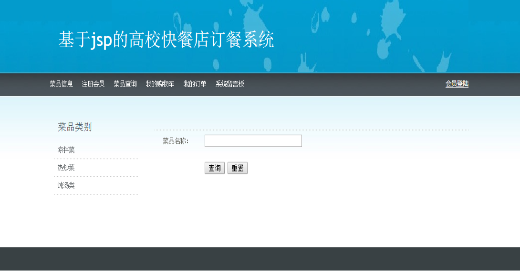The height and width of the screenshot is (271, 520).
Task: Open the 菜品信息 menu item
Action: coord(62,84)
